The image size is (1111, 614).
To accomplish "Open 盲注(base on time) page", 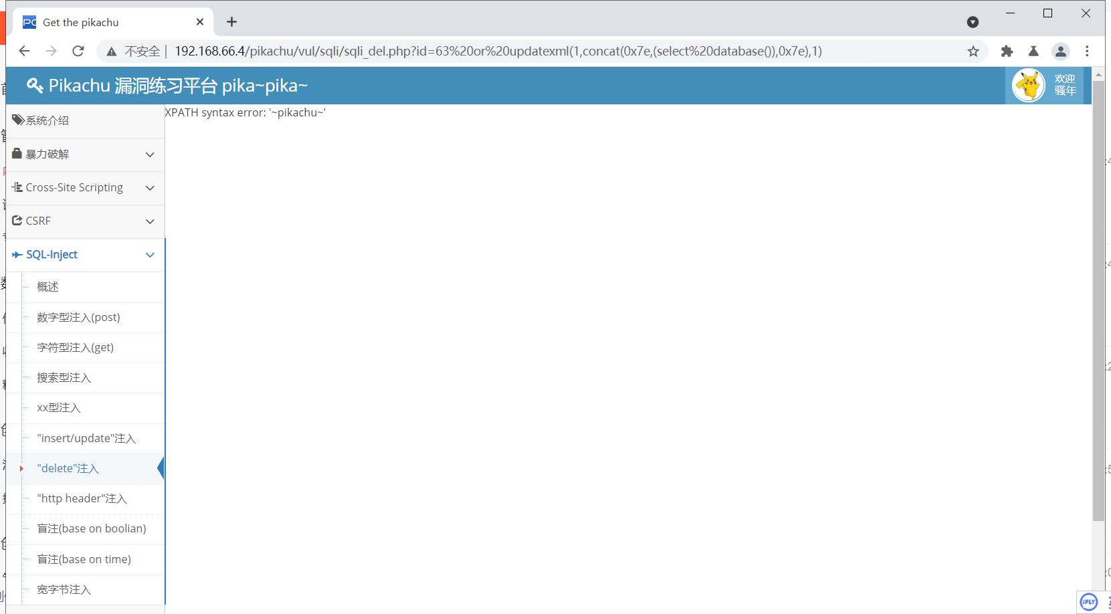I will point(84,559).
